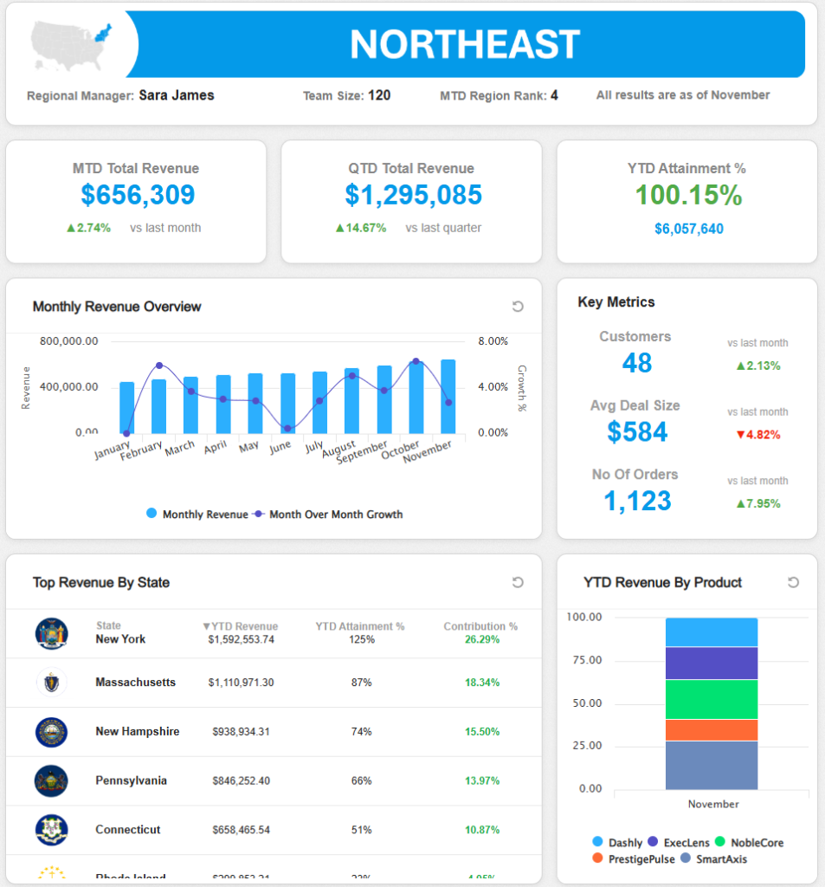
Task: Click the New York state seal icon
Action: pos(51,633)
